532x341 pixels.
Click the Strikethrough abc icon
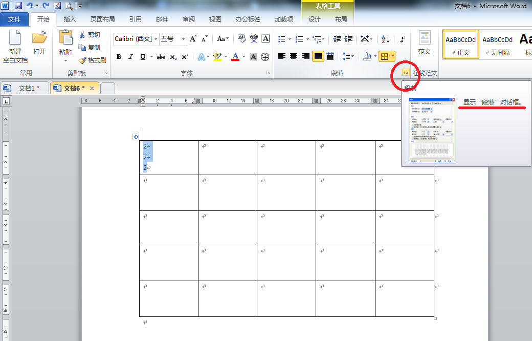click(161, 57)
